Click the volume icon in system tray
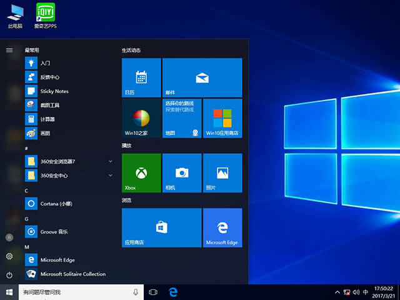The image size is (400, 300). (357, 292)
